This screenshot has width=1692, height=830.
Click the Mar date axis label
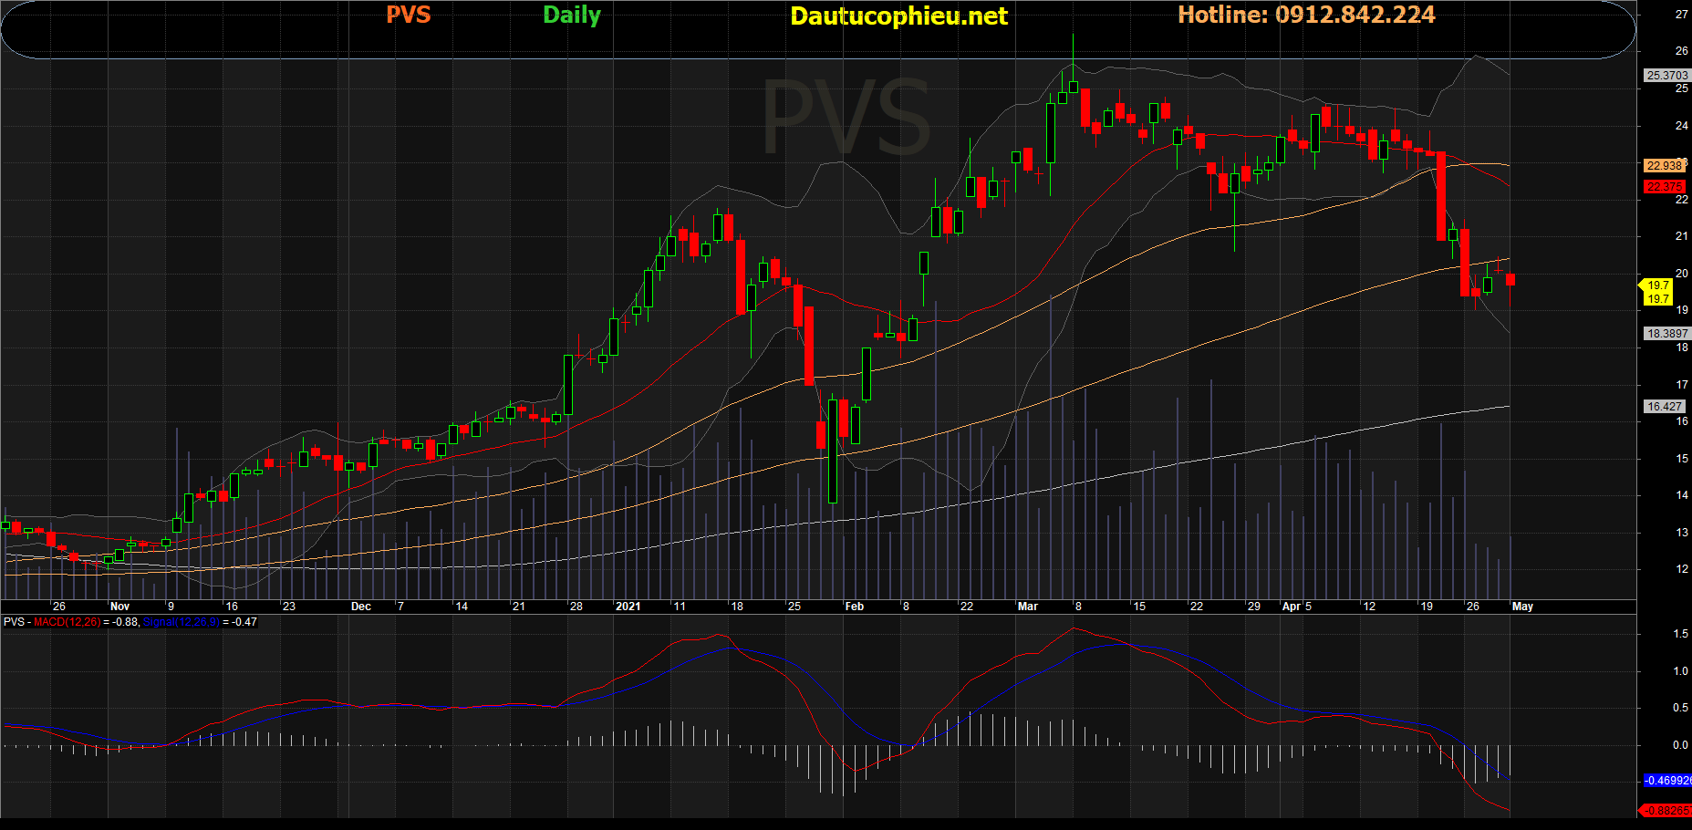point(1028,607)
